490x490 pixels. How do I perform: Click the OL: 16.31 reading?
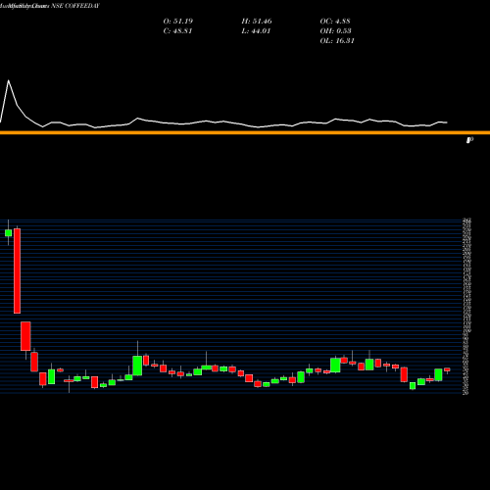[x=337, y=41]
